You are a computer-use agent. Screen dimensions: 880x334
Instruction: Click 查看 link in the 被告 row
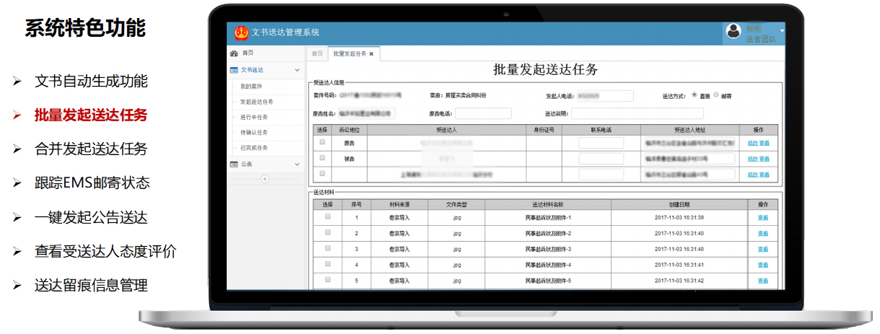[x=764, y=159]
